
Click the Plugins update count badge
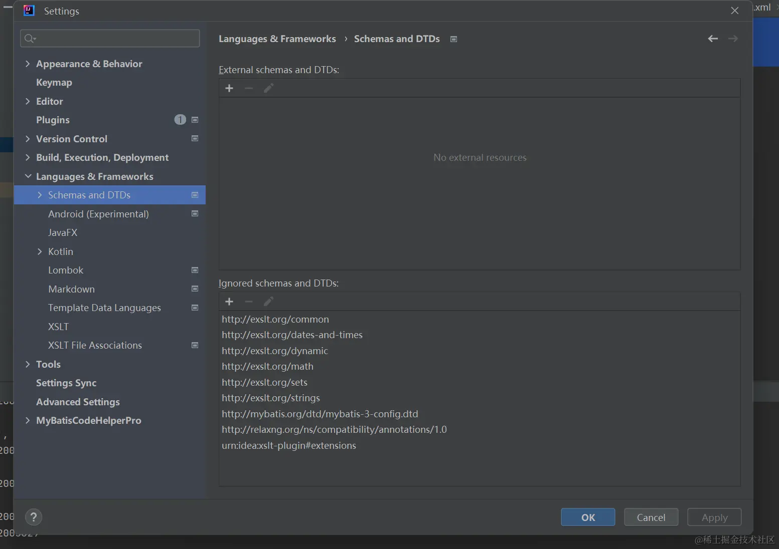click(x=180, y=120)
